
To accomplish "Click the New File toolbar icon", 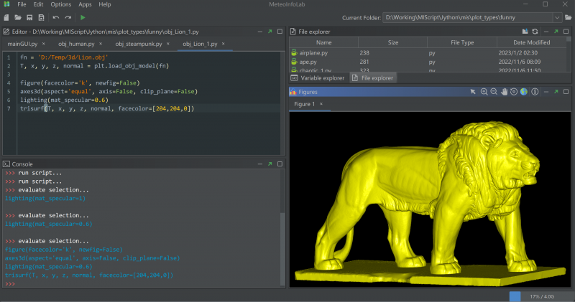I will 7,16.
